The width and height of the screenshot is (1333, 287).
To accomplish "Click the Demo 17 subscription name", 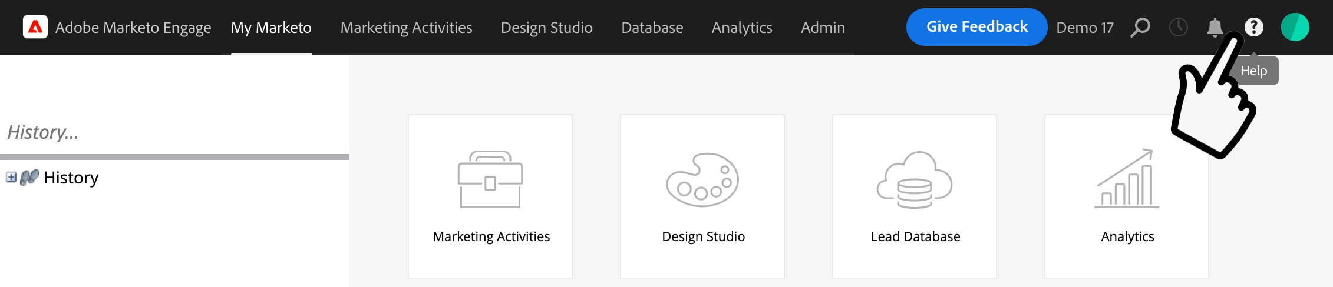I will click(x=1085, y=28).
